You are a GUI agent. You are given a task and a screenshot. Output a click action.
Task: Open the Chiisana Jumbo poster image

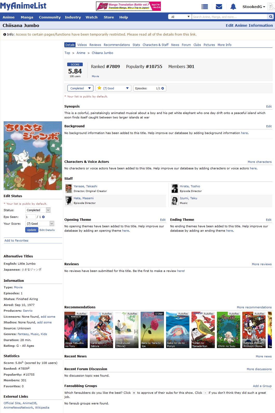(x=33, y=156)
